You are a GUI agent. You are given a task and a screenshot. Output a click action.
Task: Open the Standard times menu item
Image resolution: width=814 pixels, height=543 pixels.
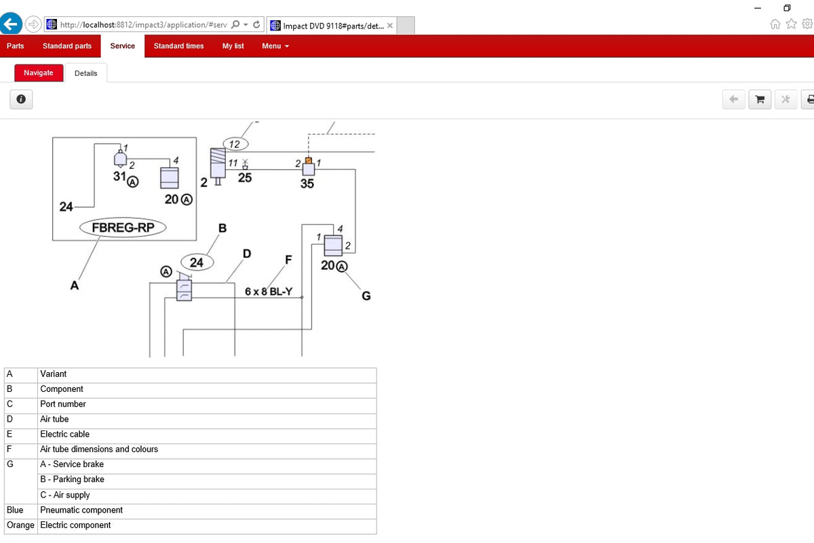coord(178,46)
